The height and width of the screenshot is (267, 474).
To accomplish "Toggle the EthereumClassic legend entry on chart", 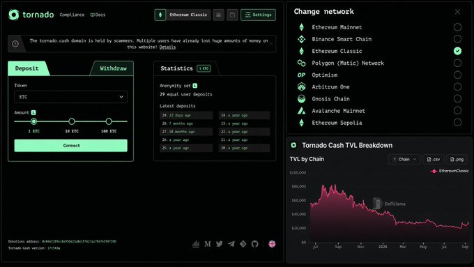I will click(x=450, y=171).
